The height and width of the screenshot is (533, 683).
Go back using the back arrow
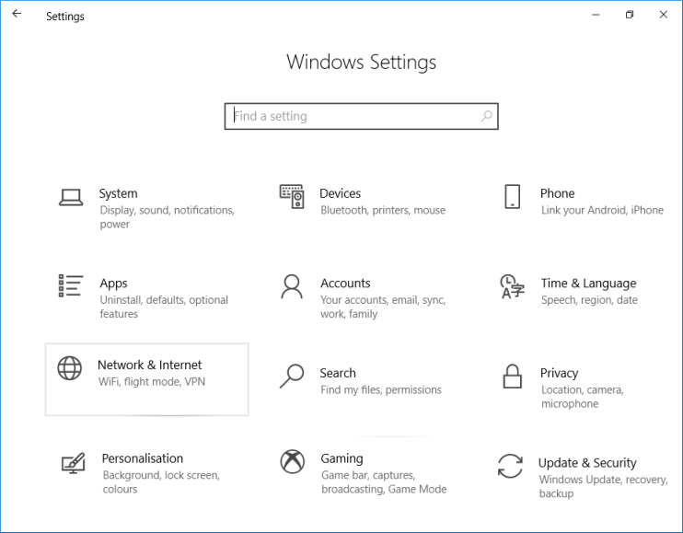(x=17, y=15)
